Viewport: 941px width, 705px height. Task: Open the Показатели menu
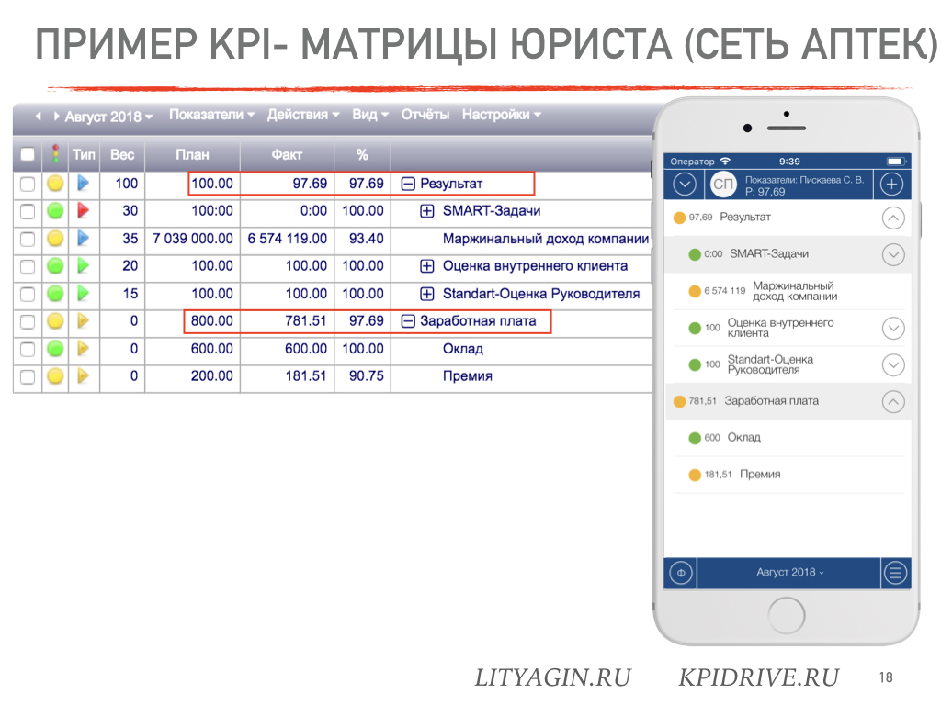(x=212, y=115)
